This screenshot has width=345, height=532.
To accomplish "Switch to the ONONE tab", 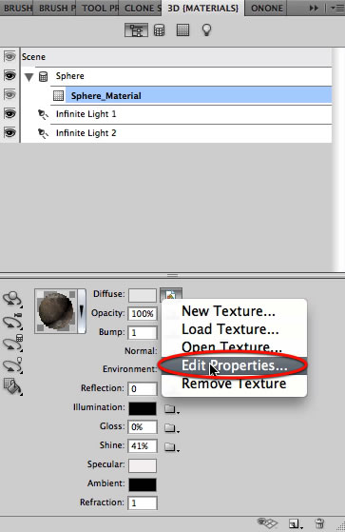I will pos(267,8).
